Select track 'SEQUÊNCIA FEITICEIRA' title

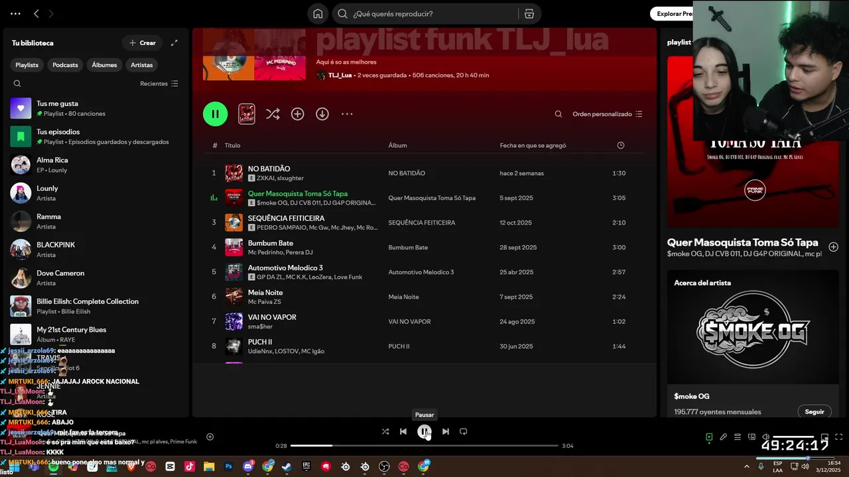point(286,218)
